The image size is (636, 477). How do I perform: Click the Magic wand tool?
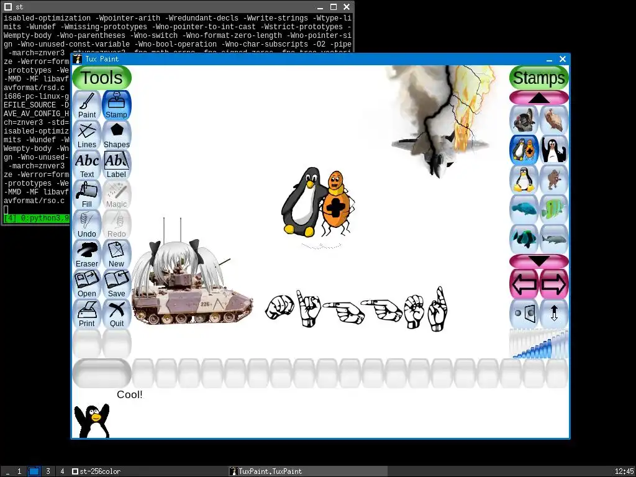click(x=116, y=194)
